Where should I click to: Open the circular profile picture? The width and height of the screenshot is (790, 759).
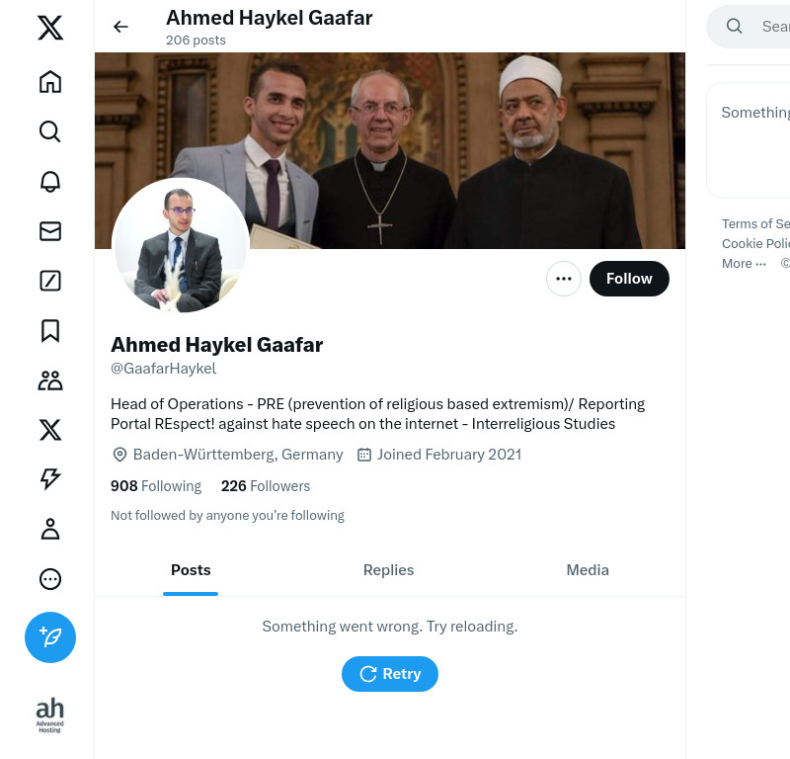[181, 247]
